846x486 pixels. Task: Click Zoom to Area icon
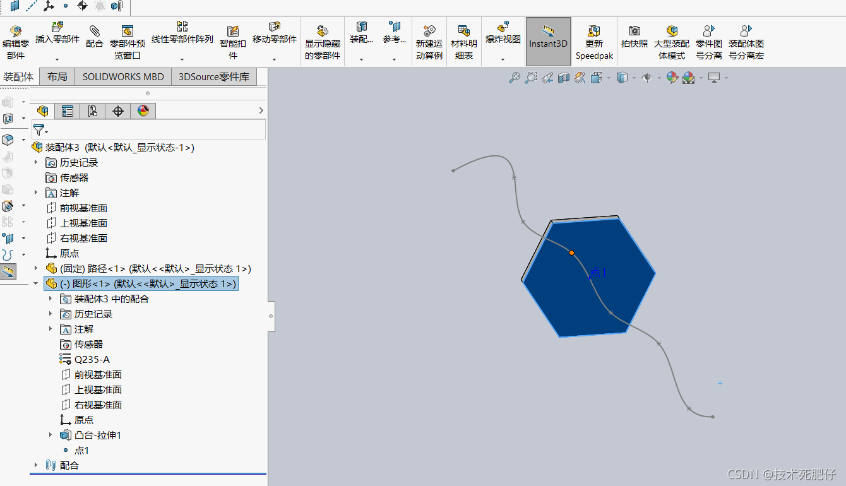531,78
